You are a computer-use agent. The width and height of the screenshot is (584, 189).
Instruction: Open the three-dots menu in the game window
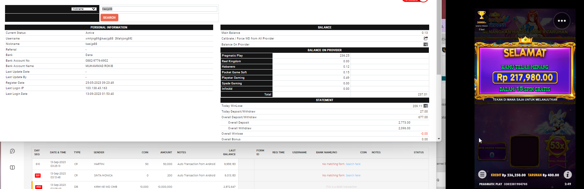coord(562,21)
